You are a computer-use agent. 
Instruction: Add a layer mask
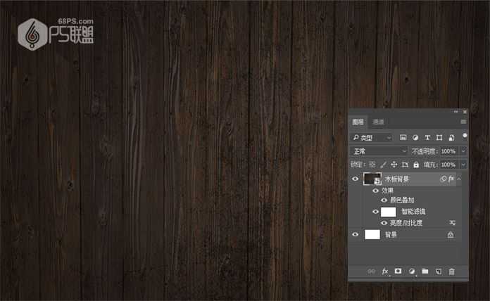[398, 271]
